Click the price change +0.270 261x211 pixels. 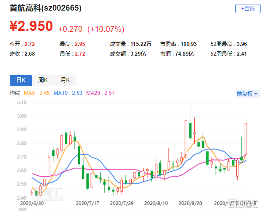70,29
